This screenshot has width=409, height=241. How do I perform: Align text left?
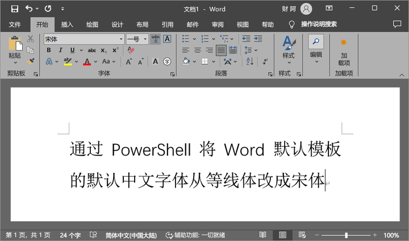pos(186,50)
